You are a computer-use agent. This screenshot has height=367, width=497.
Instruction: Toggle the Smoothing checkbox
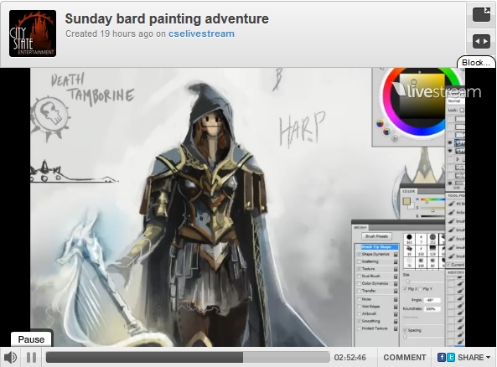pos(359,321)
